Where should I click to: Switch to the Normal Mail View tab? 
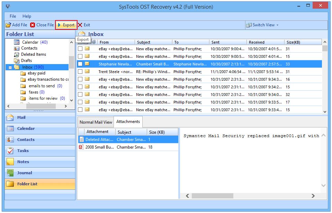96,122
